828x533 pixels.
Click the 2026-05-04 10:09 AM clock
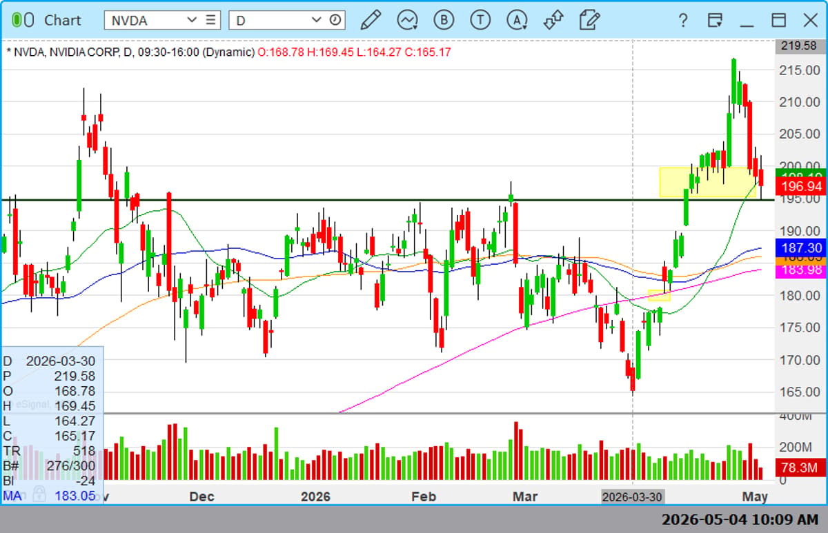click(740, 519)
